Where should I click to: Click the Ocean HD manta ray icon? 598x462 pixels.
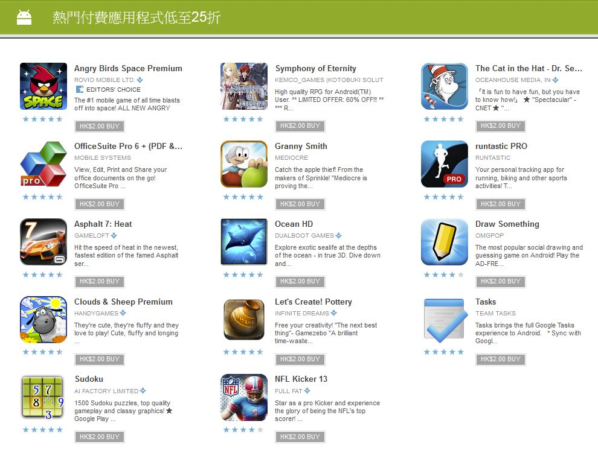[x=244, y=242]
